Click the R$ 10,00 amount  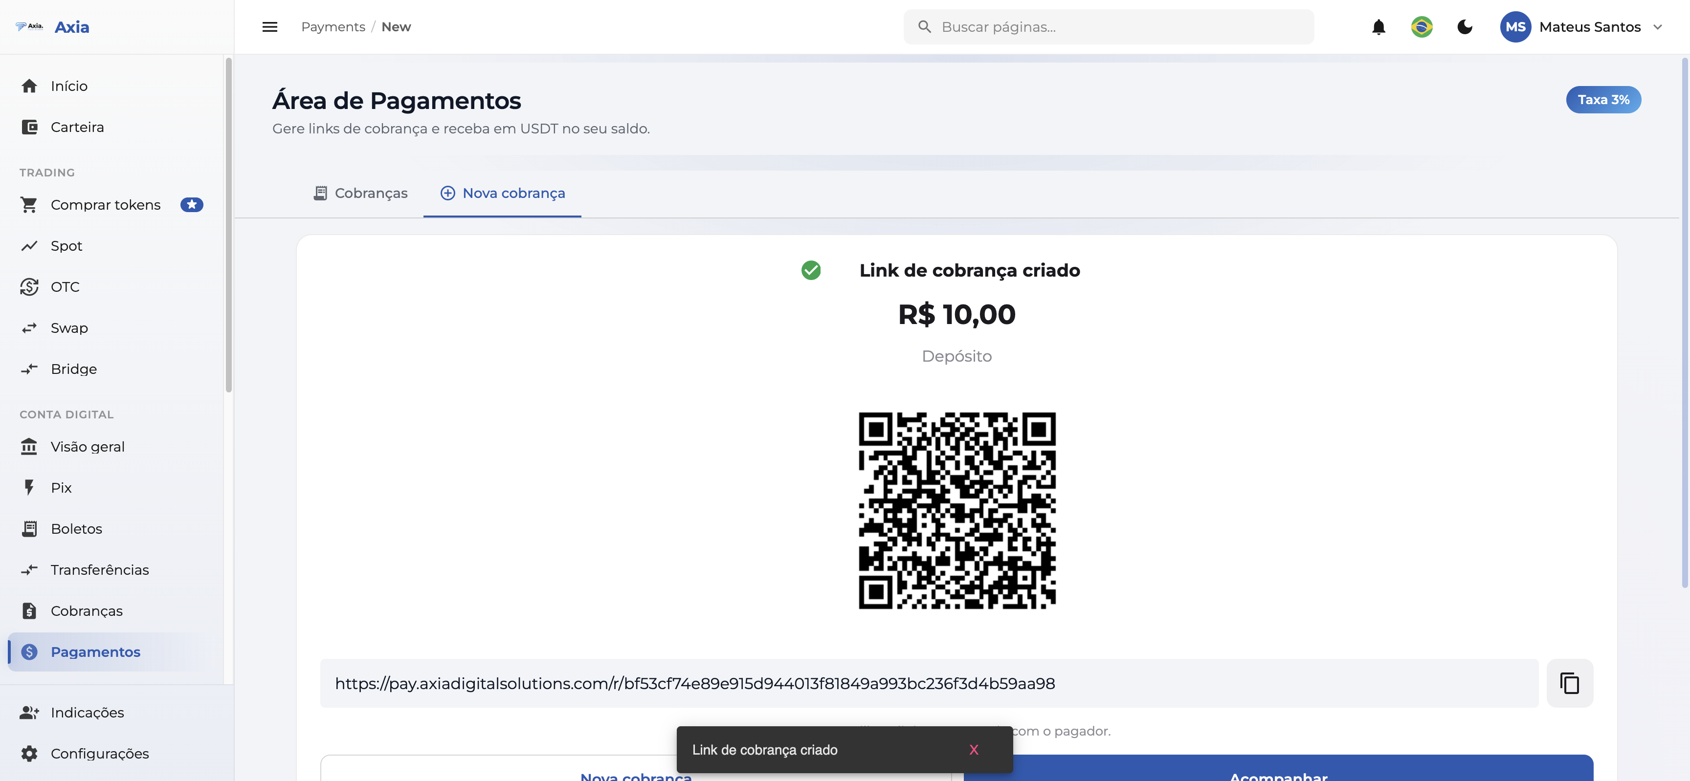click(x=956, y=315)
